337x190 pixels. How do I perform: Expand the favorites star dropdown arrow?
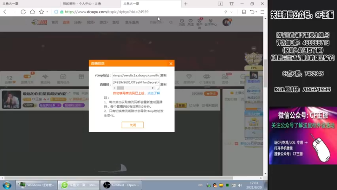[x=47, y=12]
